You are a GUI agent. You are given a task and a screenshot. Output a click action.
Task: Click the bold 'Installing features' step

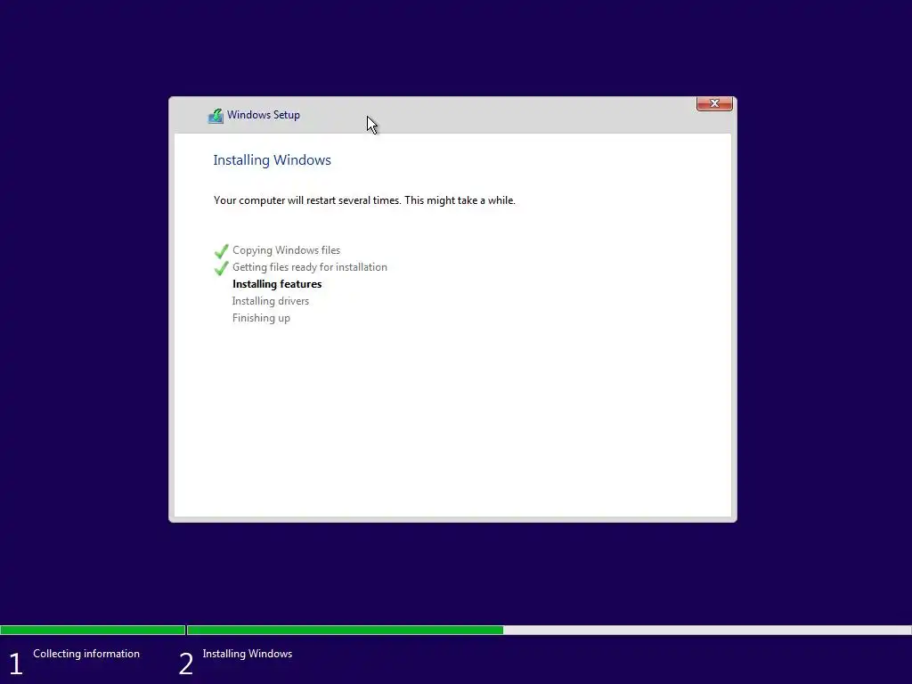[277, 284]
